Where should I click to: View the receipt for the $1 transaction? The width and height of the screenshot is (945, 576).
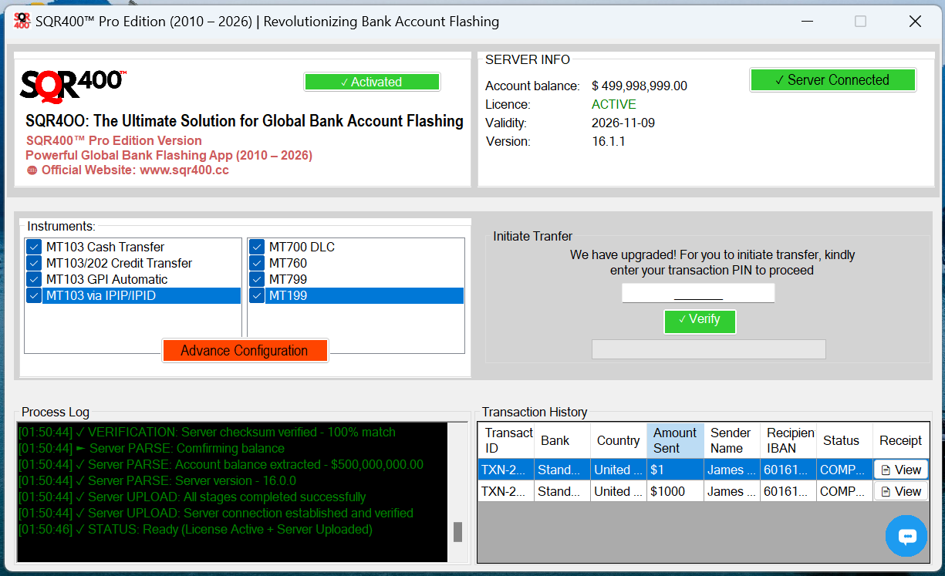tap(900, 470)
